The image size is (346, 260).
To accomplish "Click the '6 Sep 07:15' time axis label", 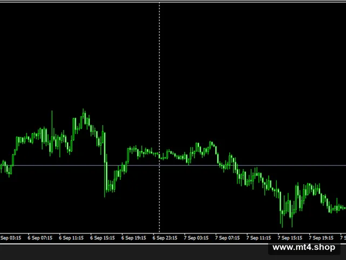I will pyautogui.click(x=40, y=238).
